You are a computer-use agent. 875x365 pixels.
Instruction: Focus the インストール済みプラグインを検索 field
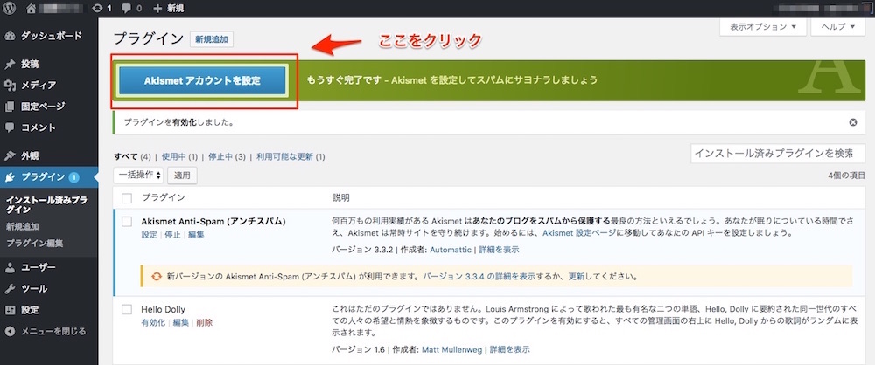780,153
